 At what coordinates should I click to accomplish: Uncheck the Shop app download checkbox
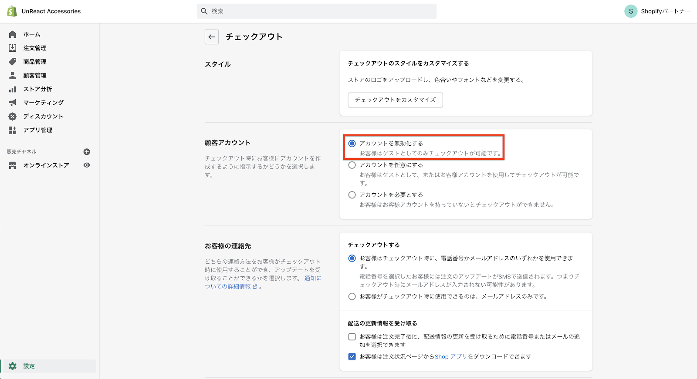coord(352,357)
